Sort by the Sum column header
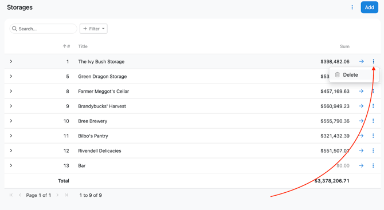384x210 pixels. [344, 46]
